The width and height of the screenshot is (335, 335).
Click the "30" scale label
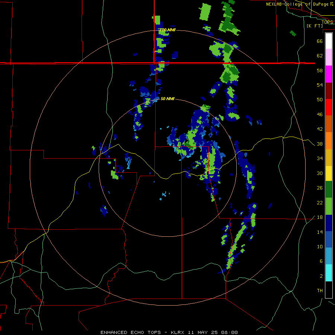(x=320, y=173)
